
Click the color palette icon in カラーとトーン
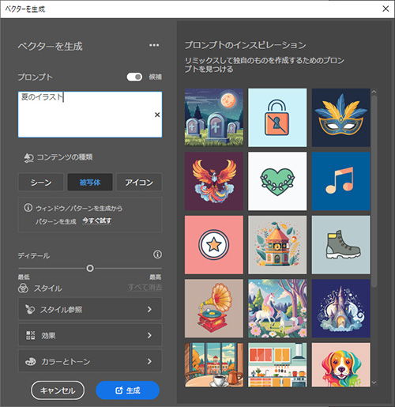click(30, 361)
